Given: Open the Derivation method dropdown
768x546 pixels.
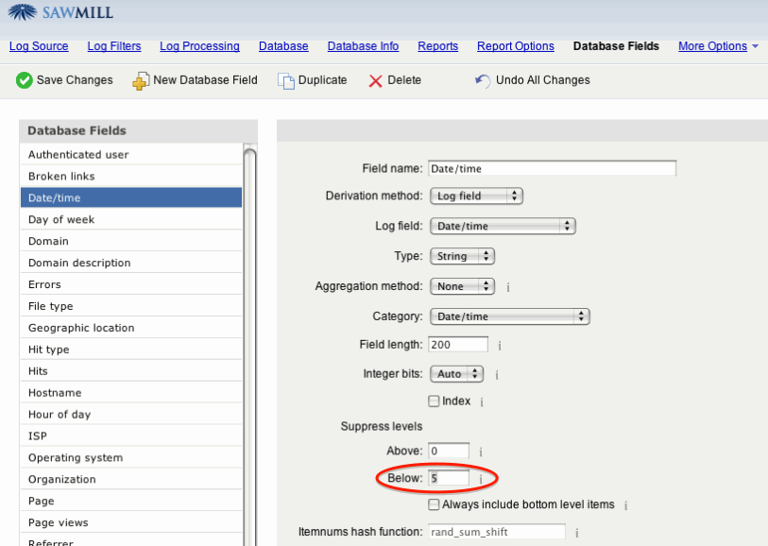Looking at the screenshot, I should coord(476,196).
